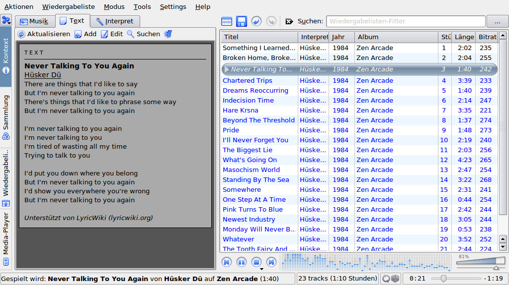Sort by the Bitrate column header
The height and width of the screenshot is (285, 509).
[x=487, y=37]
